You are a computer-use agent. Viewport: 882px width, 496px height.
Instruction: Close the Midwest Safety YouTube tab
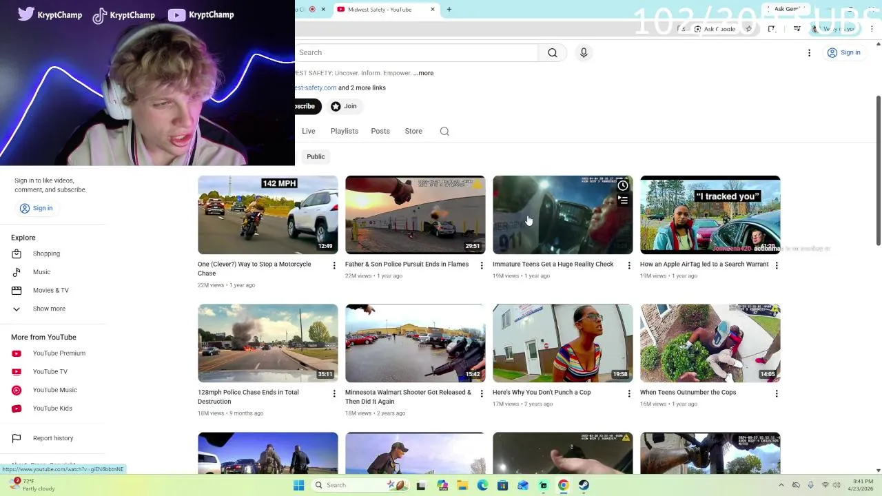[x=433, y=10]
